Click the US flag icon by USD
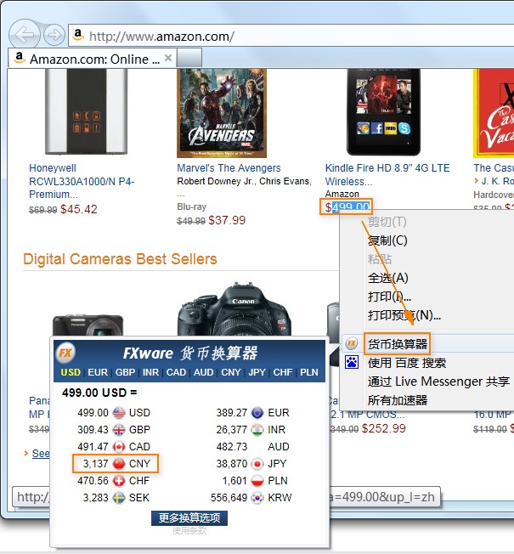 pos(119,413)
